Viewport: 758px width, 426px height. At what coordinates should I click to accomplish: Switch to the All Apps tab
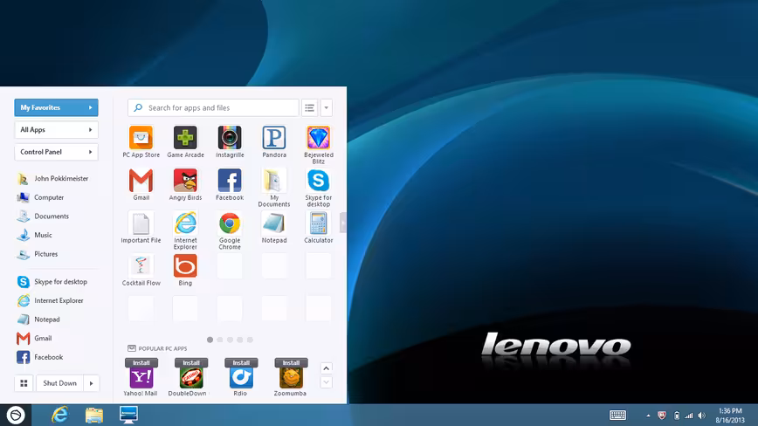coord(56,130)
